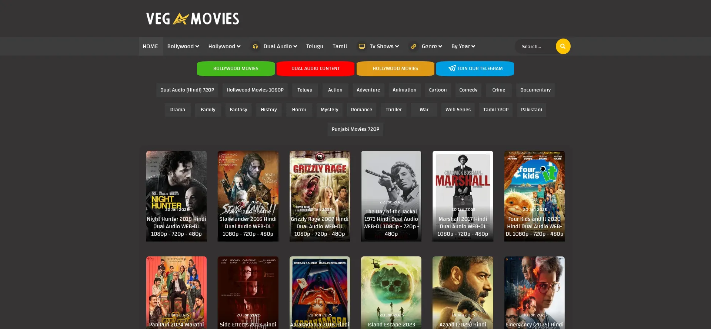Open the Mystery category tag

(330, 110)
